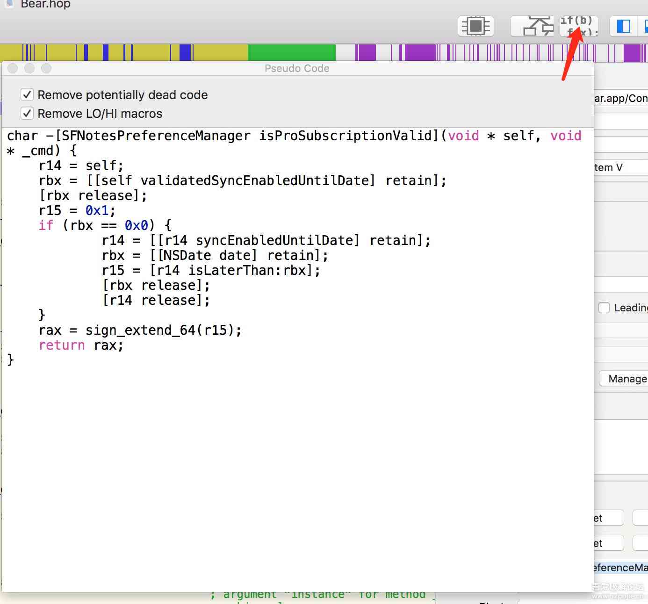This screenshot has width=648, height=604.
Task: Click the syncEnabledUntilDate retain line
Action: point(266,240)
